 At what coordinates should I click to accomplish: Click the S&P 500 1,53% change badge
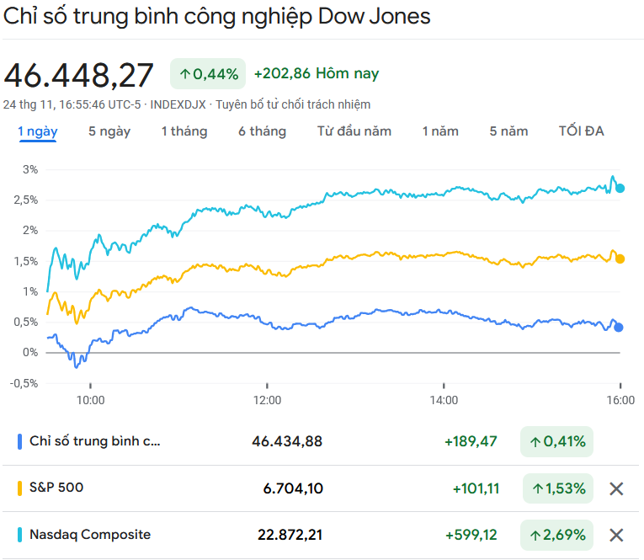(x=556, y=488)
